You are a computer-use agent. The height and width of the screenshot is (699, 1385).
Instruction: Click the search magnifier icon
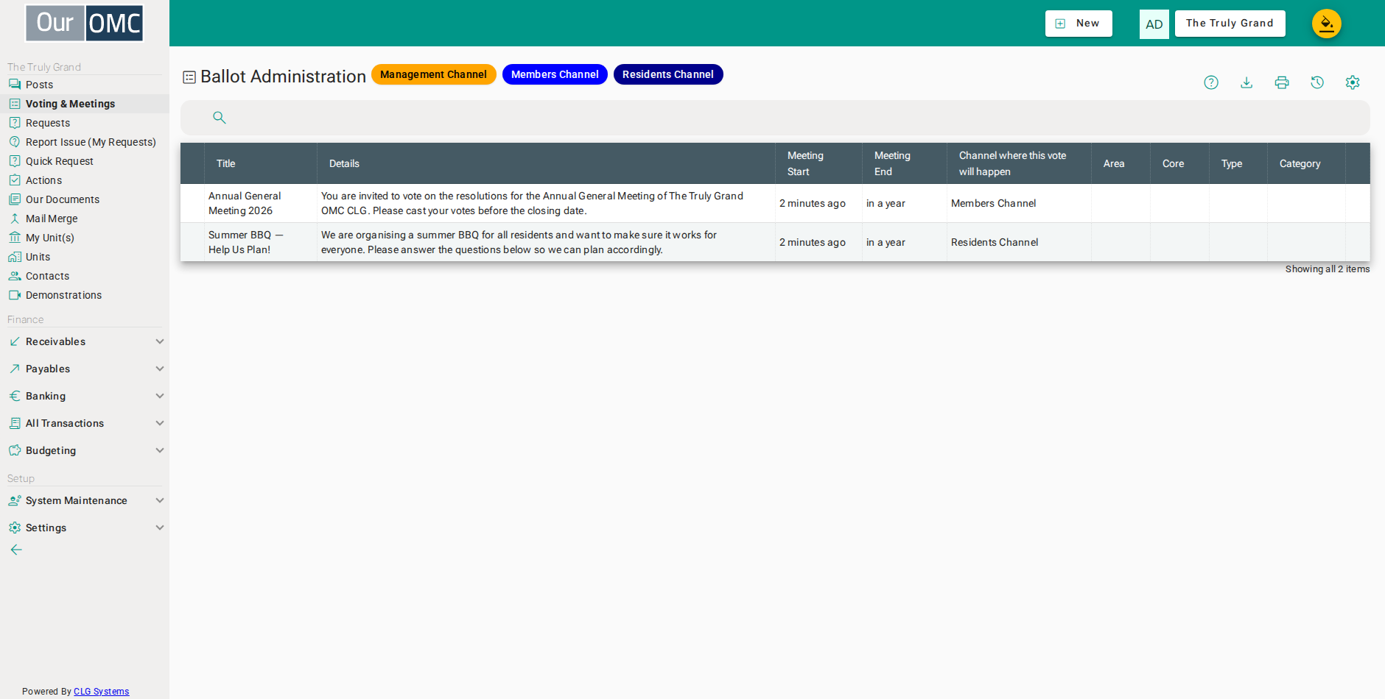[220, 117]
